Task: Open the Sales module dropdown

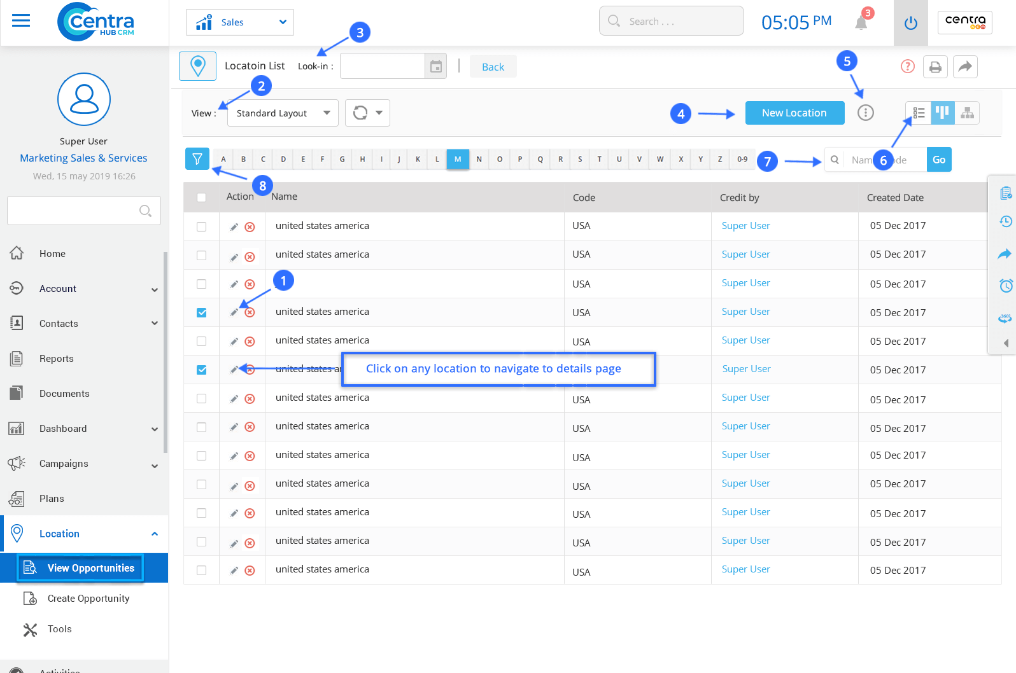Action: 240,22
